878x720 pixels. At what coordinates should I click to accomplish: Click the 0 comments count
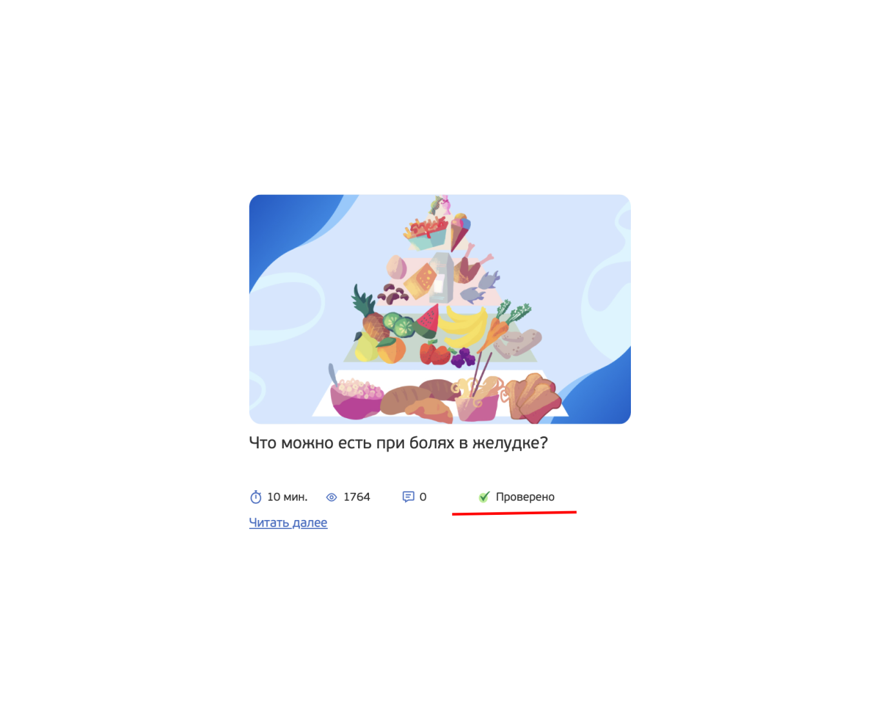coord(423,497)
